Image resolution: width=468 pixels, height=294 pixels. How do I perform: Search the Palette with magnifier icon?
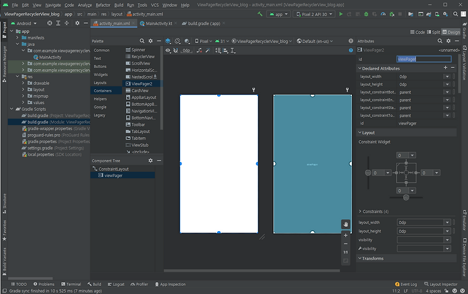point(142,41)
